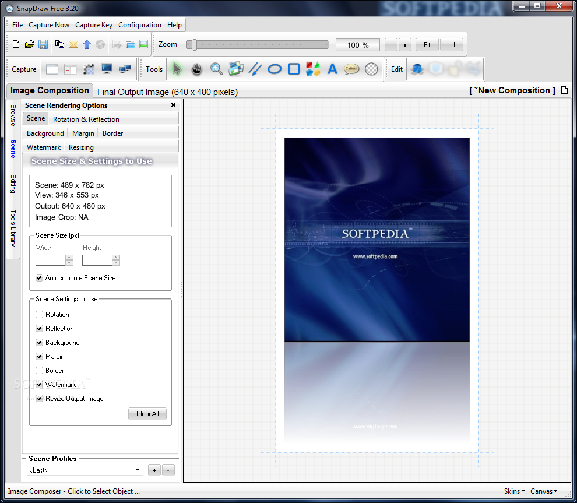Select the checkered circle tool
Screen dimensions: 577x503
pos(371,69)
